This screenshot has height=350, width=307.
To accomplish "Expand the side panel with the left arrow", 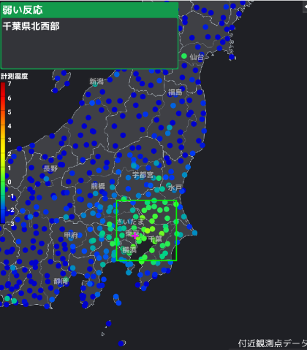I will tap(305, 7).
